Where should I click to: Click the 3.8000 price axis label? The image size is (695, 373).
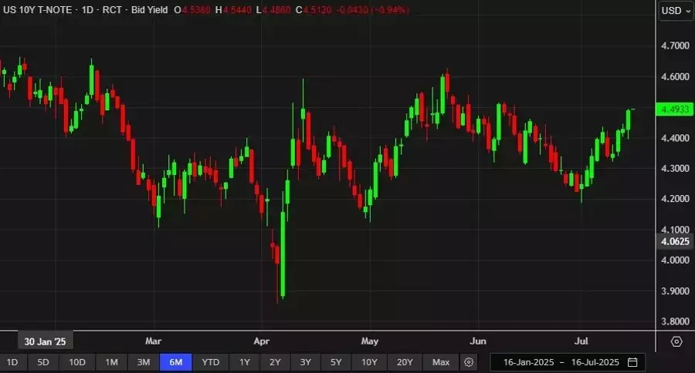(x=675, y=321)
